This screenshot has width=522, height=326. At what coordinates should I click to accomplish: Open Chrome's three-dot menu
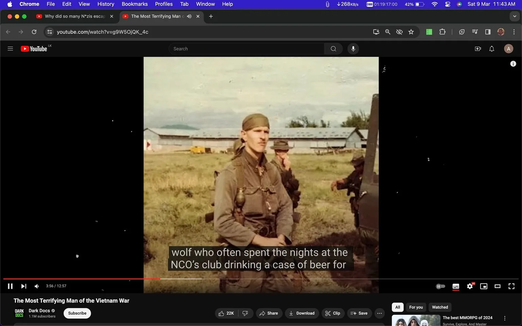pyautogui.click(x=514, y=32)
